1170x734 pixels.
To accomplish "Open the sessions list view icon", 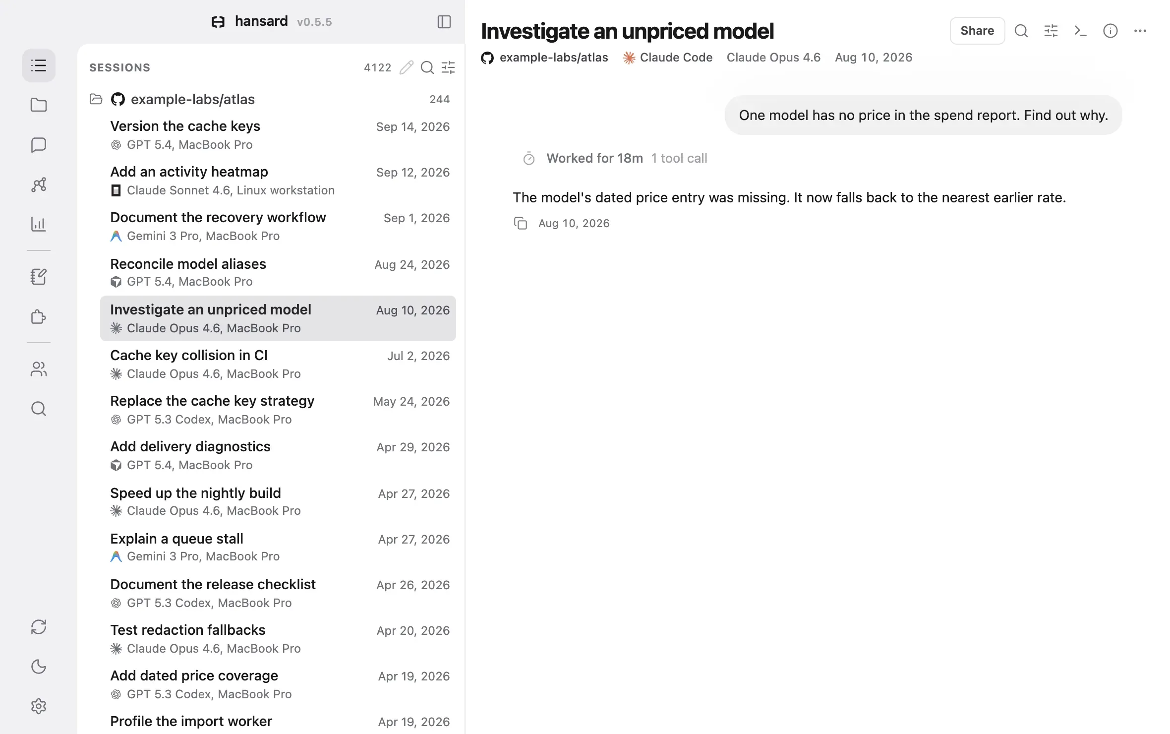I will click(x=39, y=65).
